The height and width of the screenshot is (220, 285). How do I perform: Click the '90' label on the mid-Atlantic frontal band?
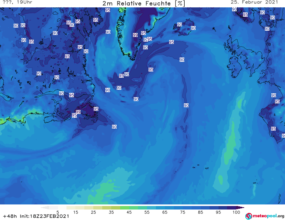coord(186,105)
